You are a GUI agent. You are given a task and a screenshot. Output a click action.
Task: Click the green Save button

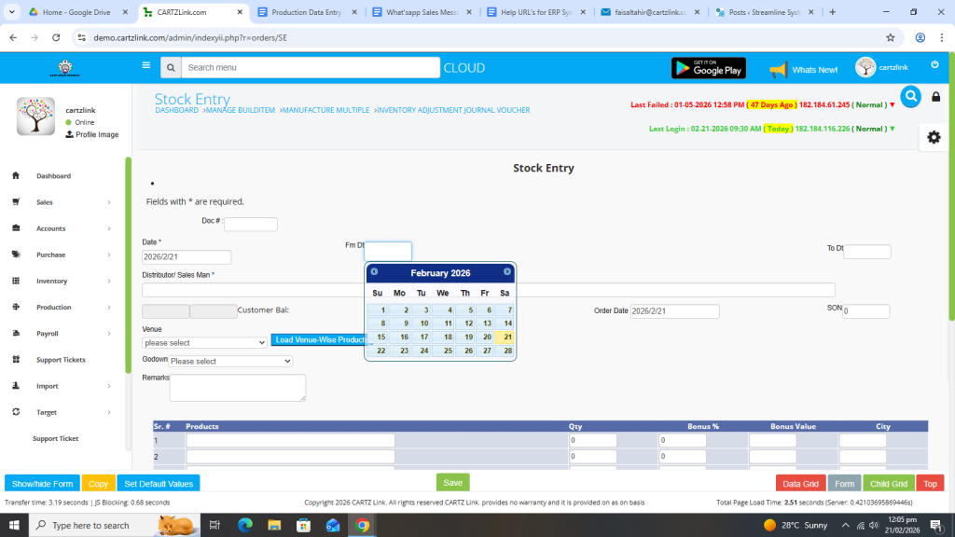coord(452,483)
